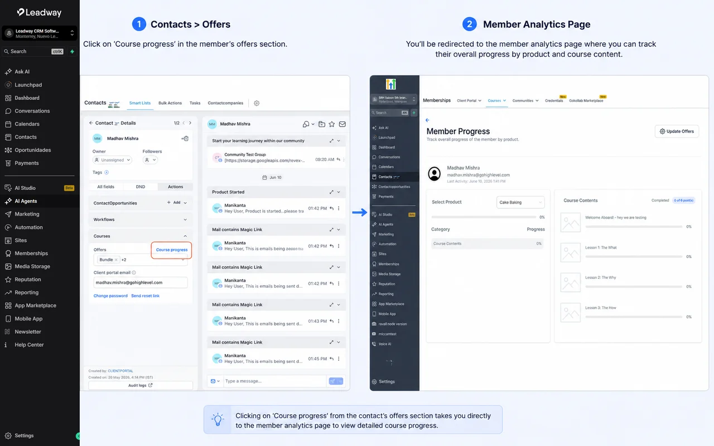This screenshot has width=714, height=446.
Task: Open Oportunidades in the sidebar
Action: 32,150
